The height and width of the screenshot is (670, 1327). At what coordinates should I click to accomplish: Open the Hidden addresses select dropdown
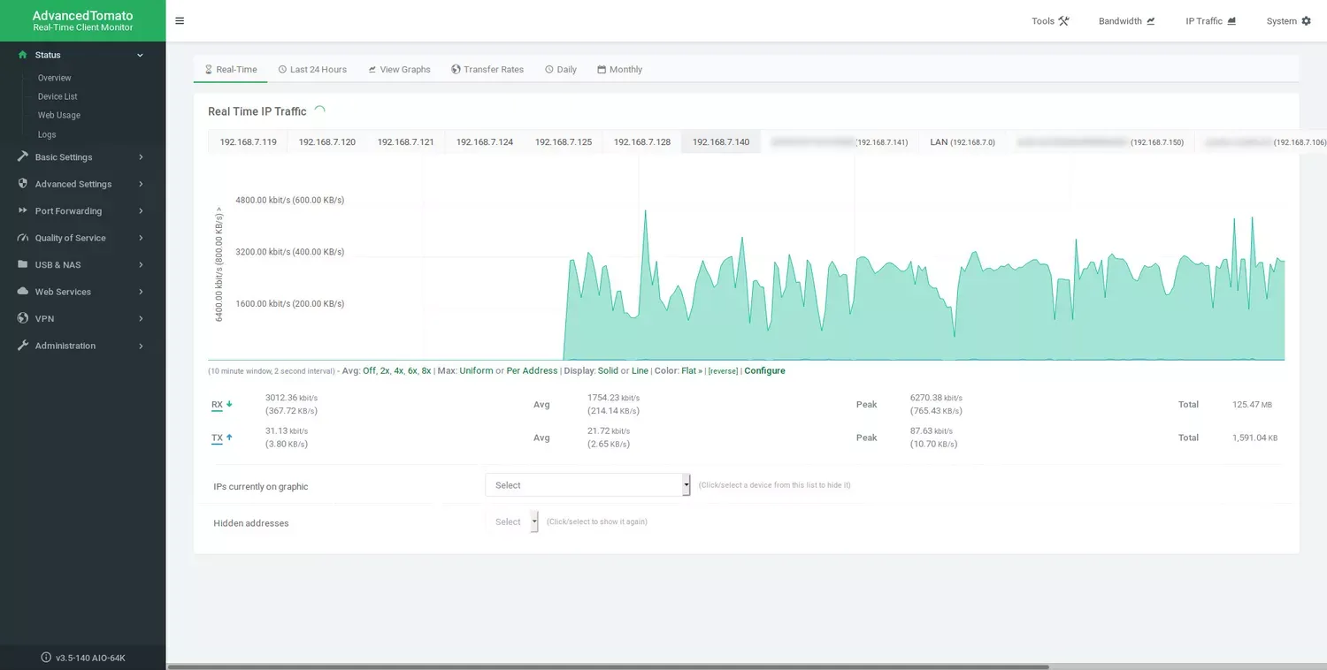[x=512, y=522]
